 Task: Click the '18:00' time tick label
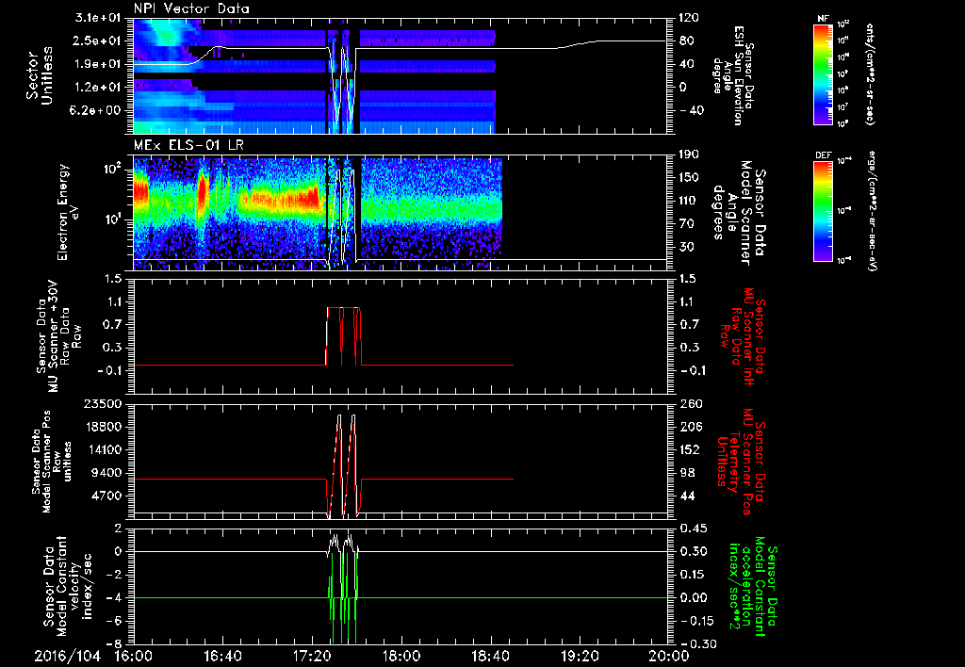pos(401,657)
